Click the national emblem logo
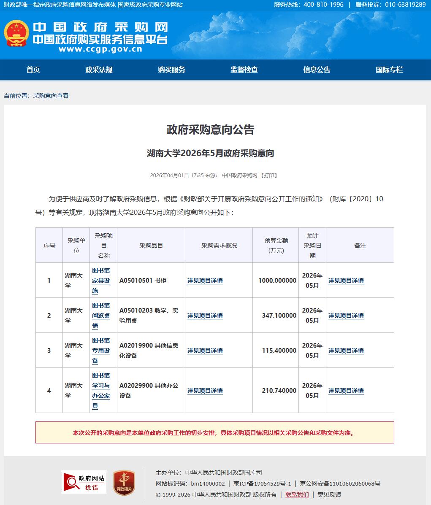This screenshot has height=505, width=431. pos(16,33)
